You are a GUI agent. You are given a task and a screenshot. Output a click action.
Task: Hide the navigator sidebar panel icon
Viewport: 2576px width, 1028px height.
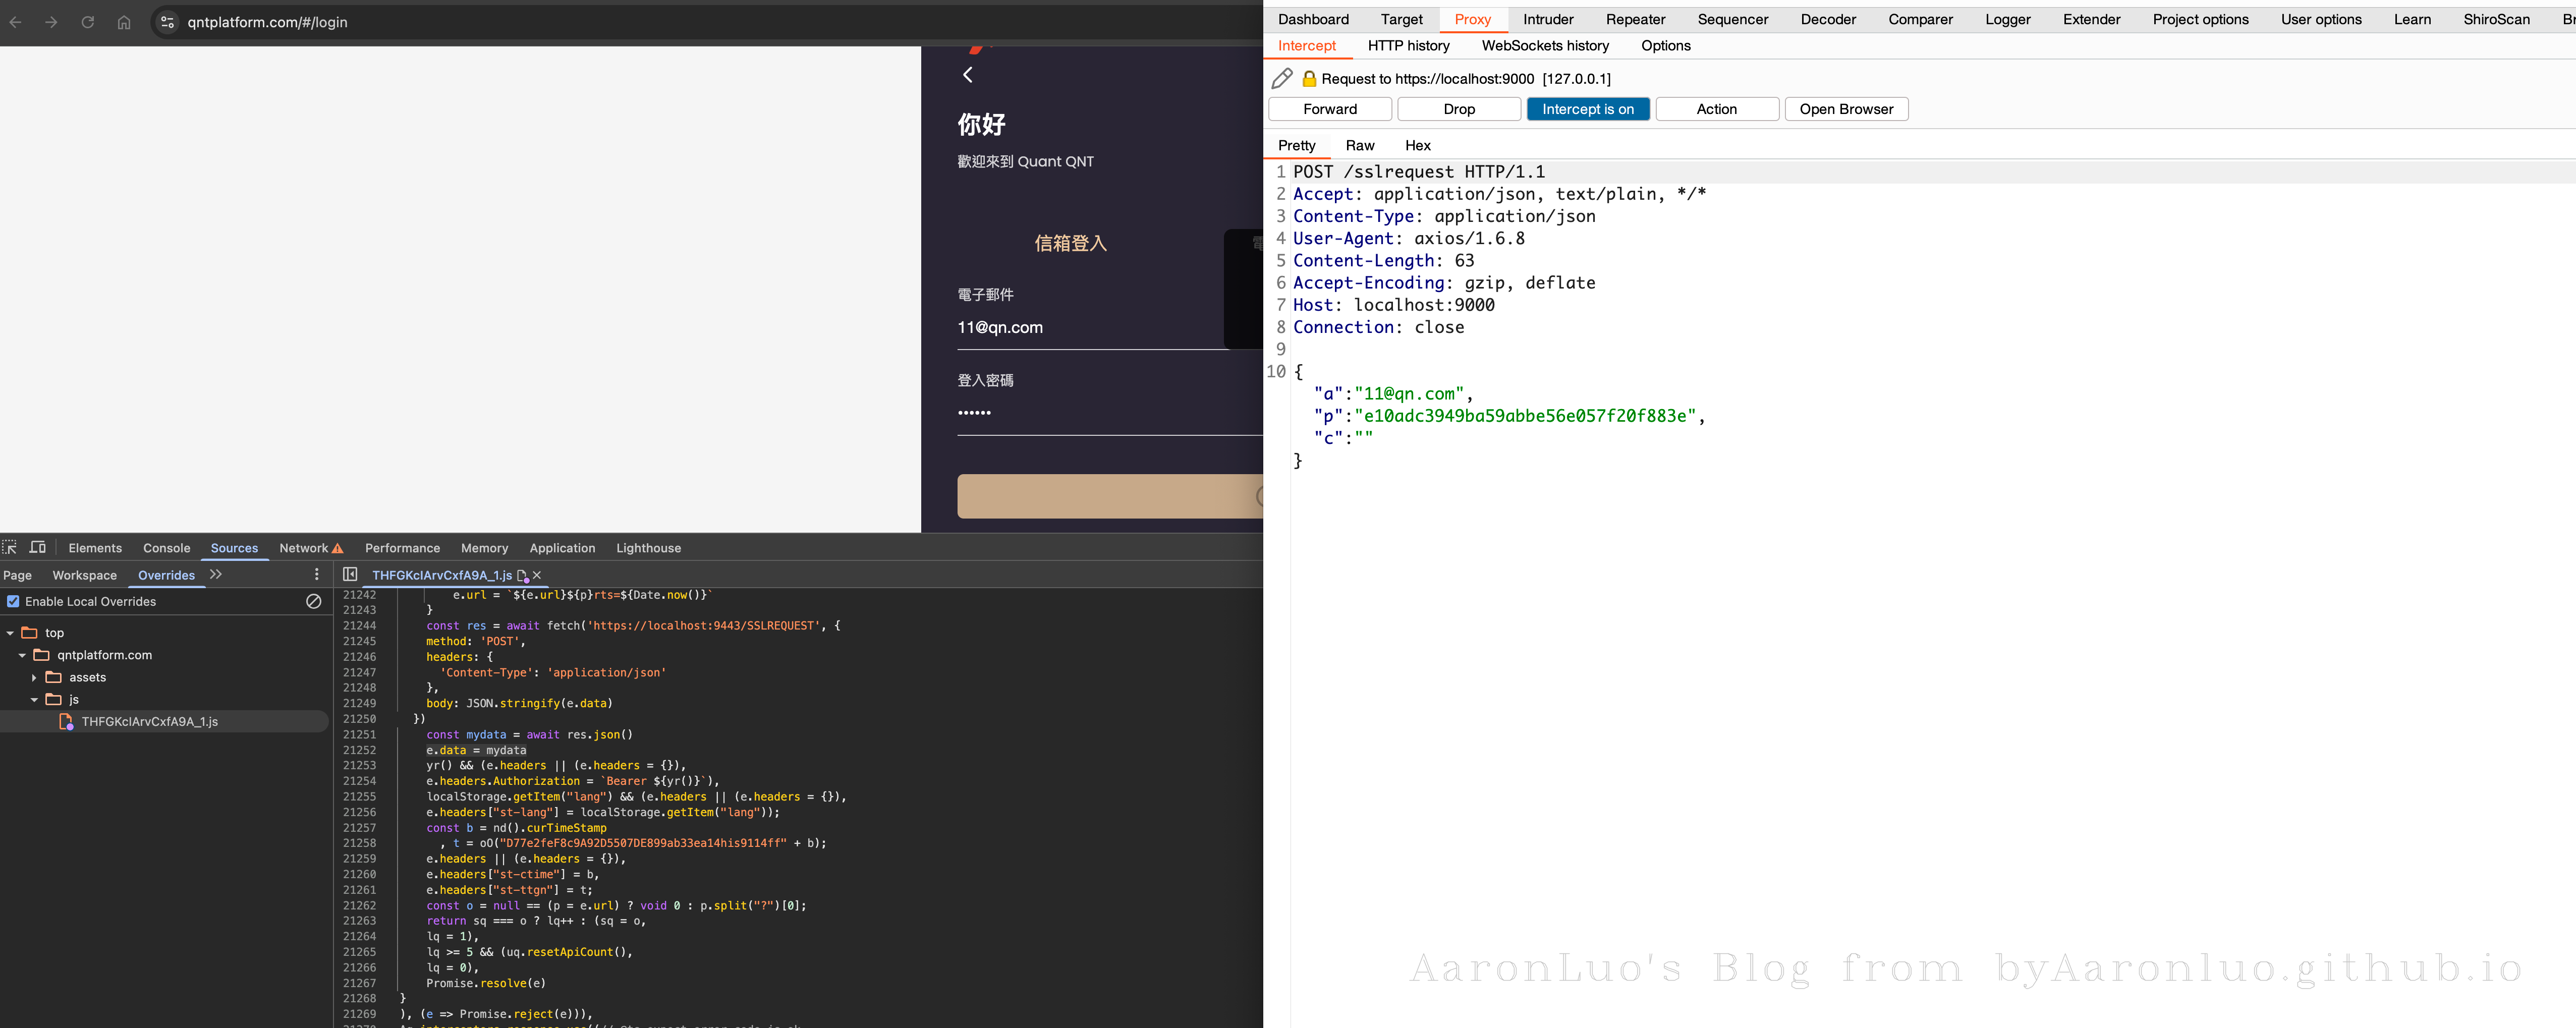[x=350, y=574]
